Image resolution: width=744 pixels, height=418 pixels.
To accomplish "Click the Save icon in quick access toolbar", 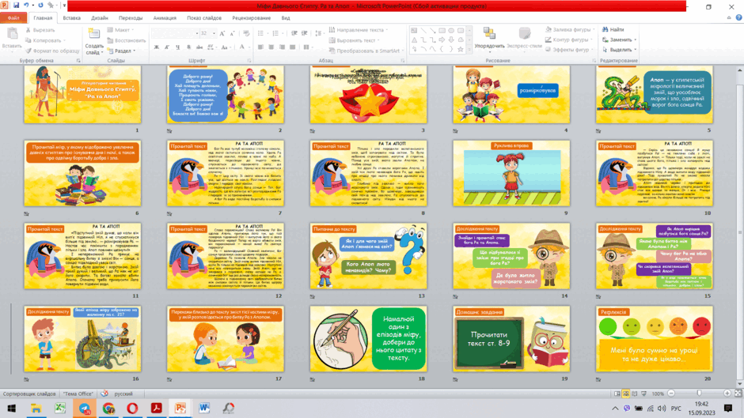I will [16, 6].
